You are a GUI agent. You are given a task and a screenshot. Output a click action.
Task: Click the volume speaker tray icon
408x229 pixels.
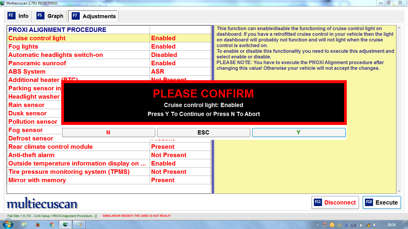click(x=375, y=225)
